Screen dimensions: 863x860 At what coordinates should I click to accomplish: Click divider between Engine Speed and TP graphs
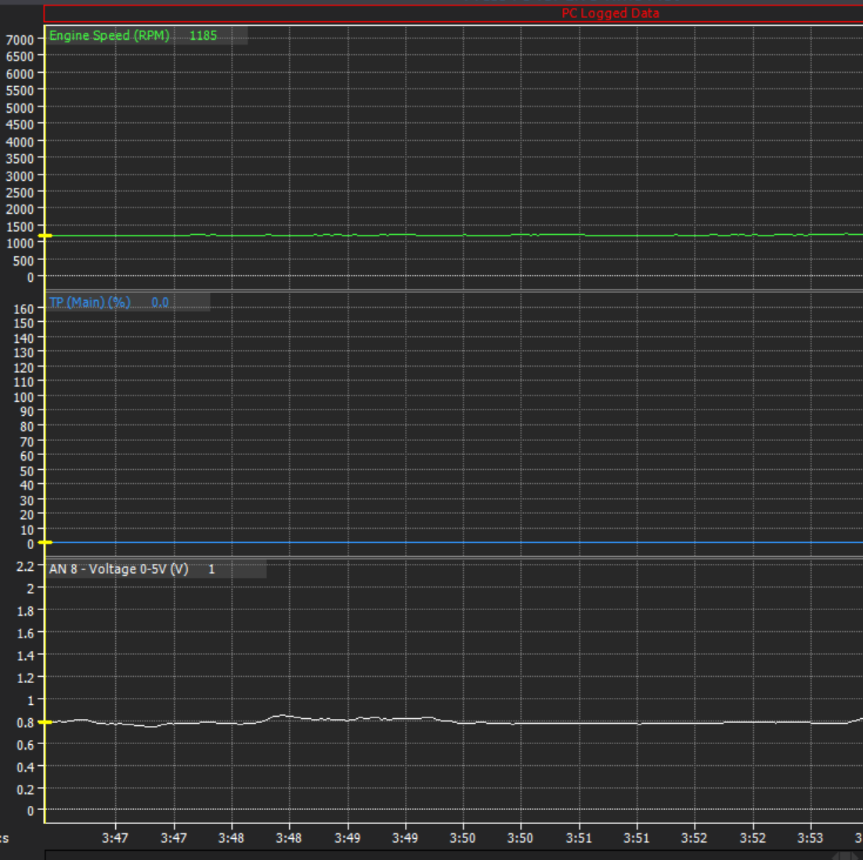pos(454,291)
